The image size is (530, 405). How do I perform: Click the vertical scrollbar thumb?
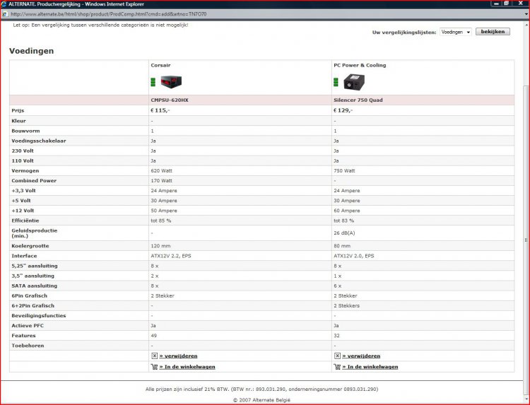click(x=526, y=240)
